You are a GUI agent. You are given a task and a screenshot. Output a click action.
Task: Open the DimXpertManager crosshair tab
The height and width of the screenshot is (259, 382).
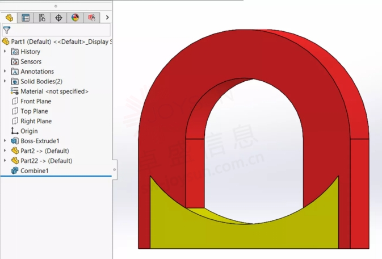coord(58,18)
